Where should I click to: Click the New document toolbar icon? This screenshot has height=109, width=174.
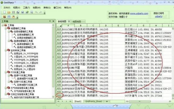coord(4,12)
